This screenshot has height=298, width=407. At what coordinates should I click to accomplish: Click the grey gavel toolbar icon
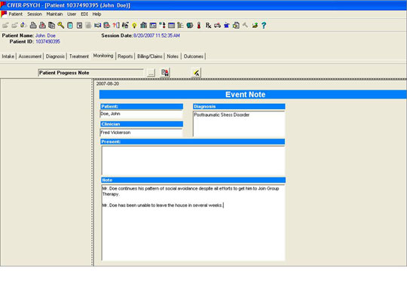click(x=245, y=25)
